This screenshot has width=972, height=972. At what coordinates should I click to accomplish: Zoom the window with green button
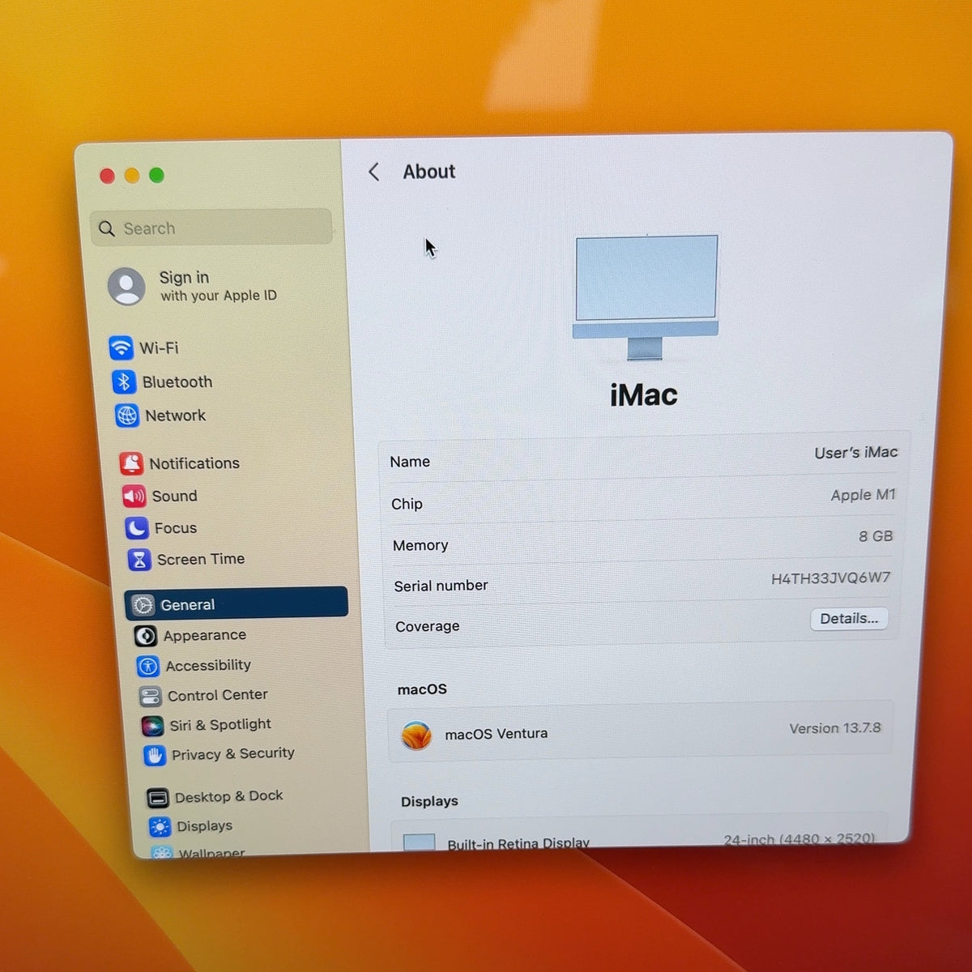tap(157, 175)
